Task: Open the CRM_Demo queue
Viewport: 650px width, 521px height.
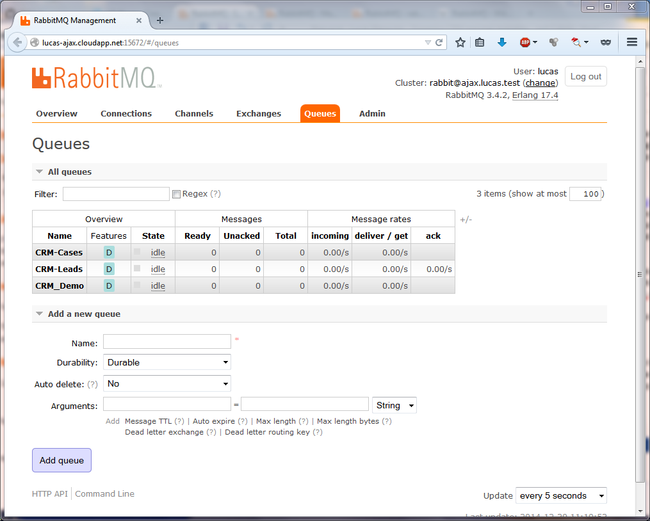Action: 60,285
